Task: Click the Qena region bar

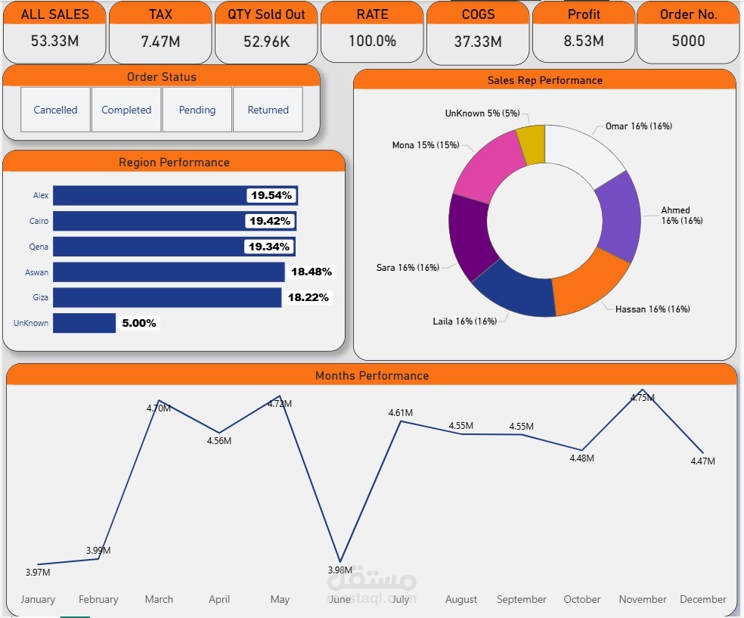Action: 174,247
